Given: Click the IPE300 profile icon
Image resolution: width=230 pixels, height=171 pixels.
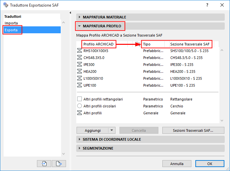Looking at the screenshot, I should (80, 65).
